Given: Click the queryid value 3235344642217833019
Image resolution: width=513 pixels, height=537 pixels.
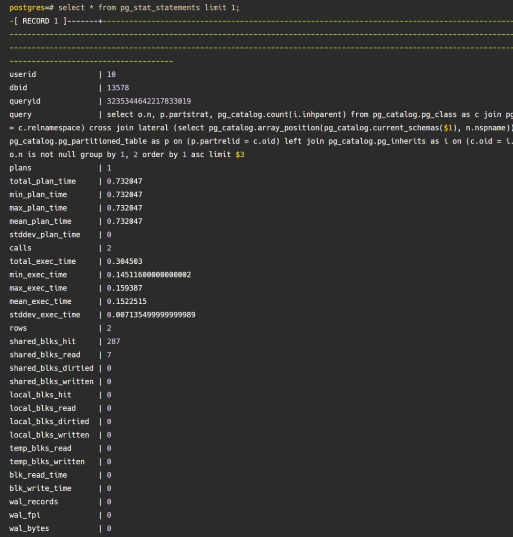Looking at the screenshot, I should coord(149,101).
